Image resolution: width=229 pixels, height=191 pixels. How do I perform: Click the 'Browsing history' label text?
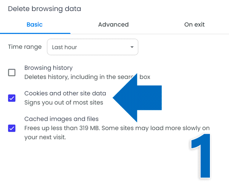(x=48, y=68)
